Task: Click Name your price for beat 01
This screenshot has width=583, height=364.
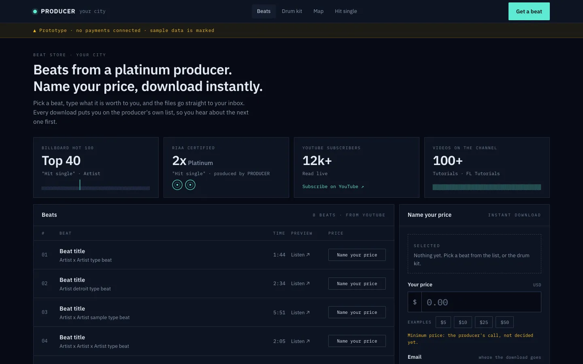Action: [x=357, y=255]
